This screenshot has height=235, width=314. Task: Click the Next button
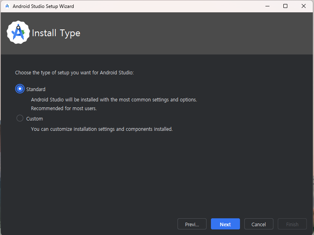click(x=225, y=224)
